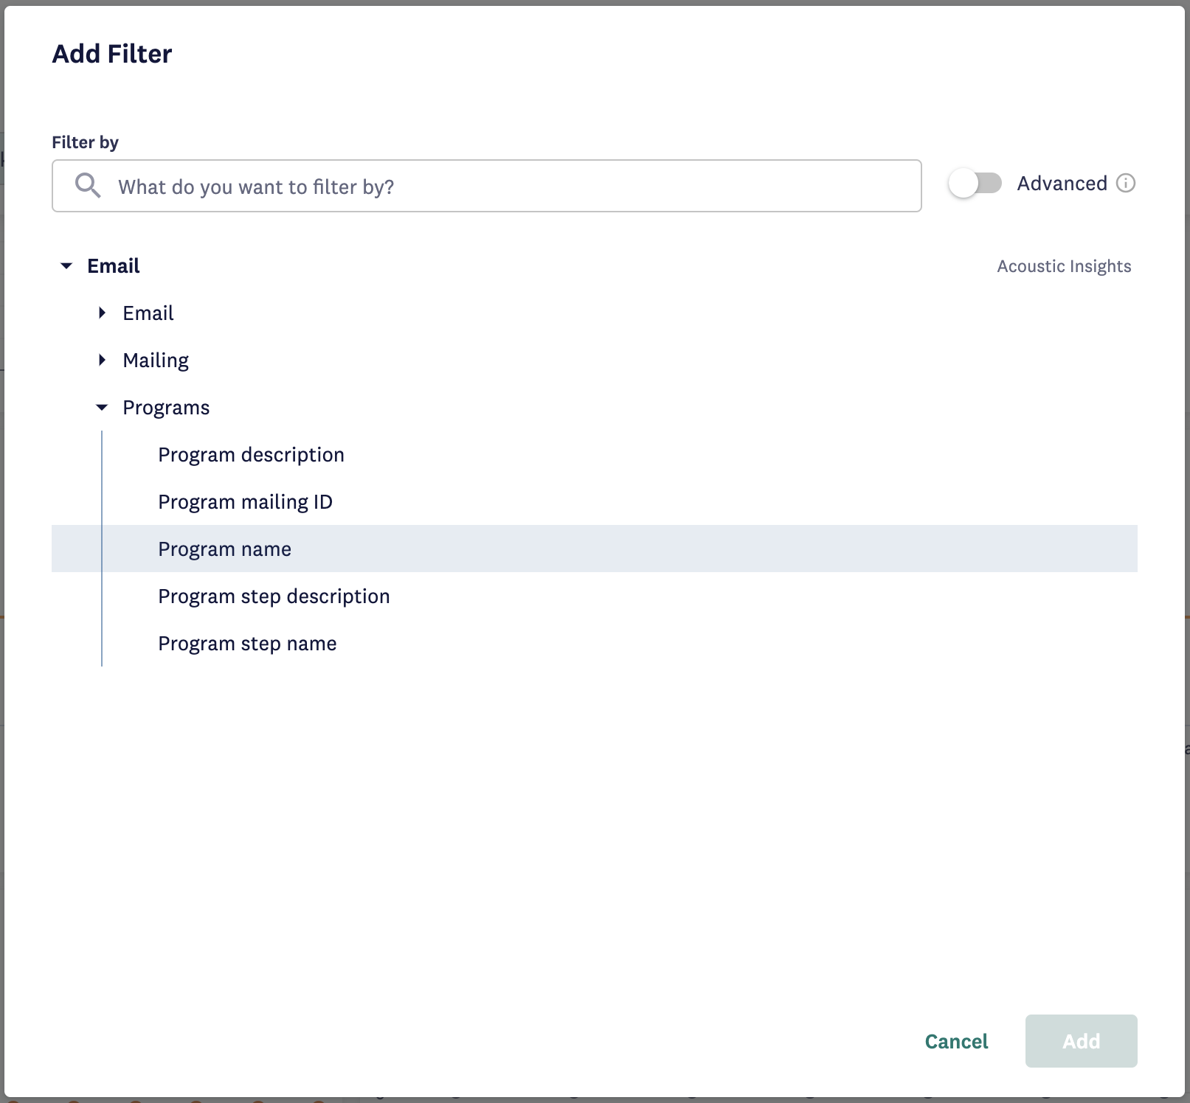Select the Program name filter

(224, 549)
